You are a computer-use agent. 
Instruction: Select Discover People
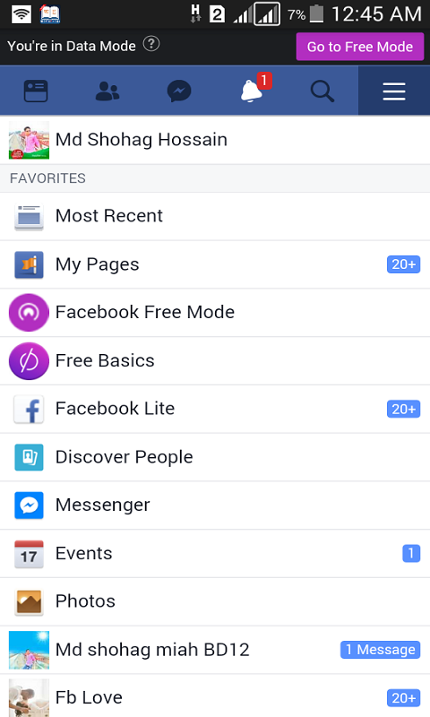(x=215, y=457)
